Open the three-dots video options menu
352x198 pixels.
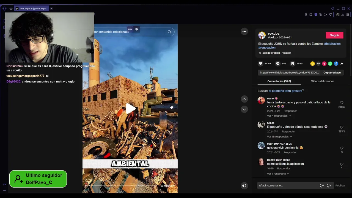click(x=244, y=31)
